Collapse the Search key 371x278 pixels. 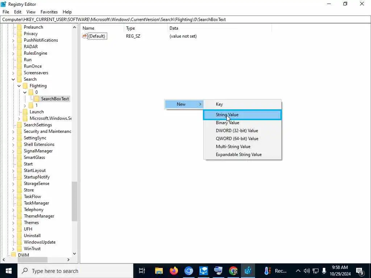coord(13,79)
